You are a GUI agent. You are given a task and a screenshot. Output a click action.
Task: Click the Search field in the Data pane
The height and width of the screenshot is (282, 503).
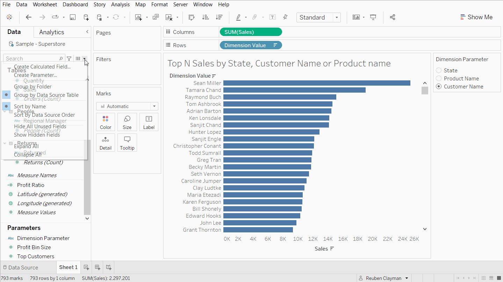(31, 58)
